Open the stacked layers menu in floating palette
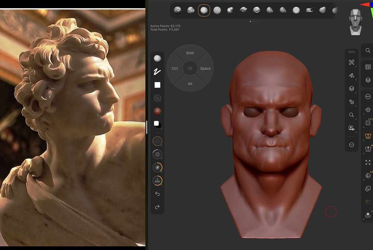The width and height of the screenshot is (373, 250). coord(351,88)
